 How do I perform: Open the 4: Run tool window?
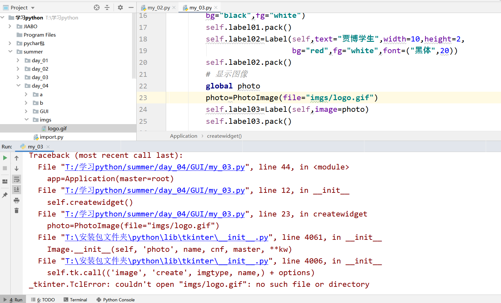point(13,300)
